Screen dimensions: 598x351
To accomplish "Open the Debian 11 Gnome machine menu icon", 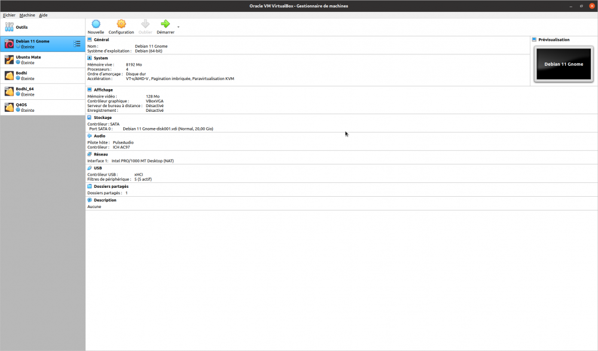I will (x=77, y=44).
